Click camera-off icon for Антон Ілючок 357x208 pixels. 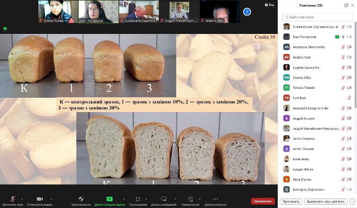coord(349,138)
